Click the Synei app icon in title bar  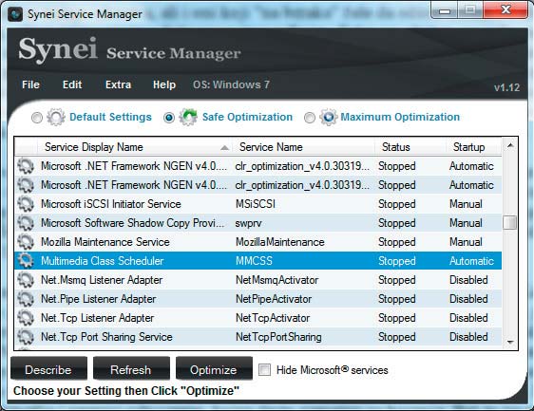(15, 14)
